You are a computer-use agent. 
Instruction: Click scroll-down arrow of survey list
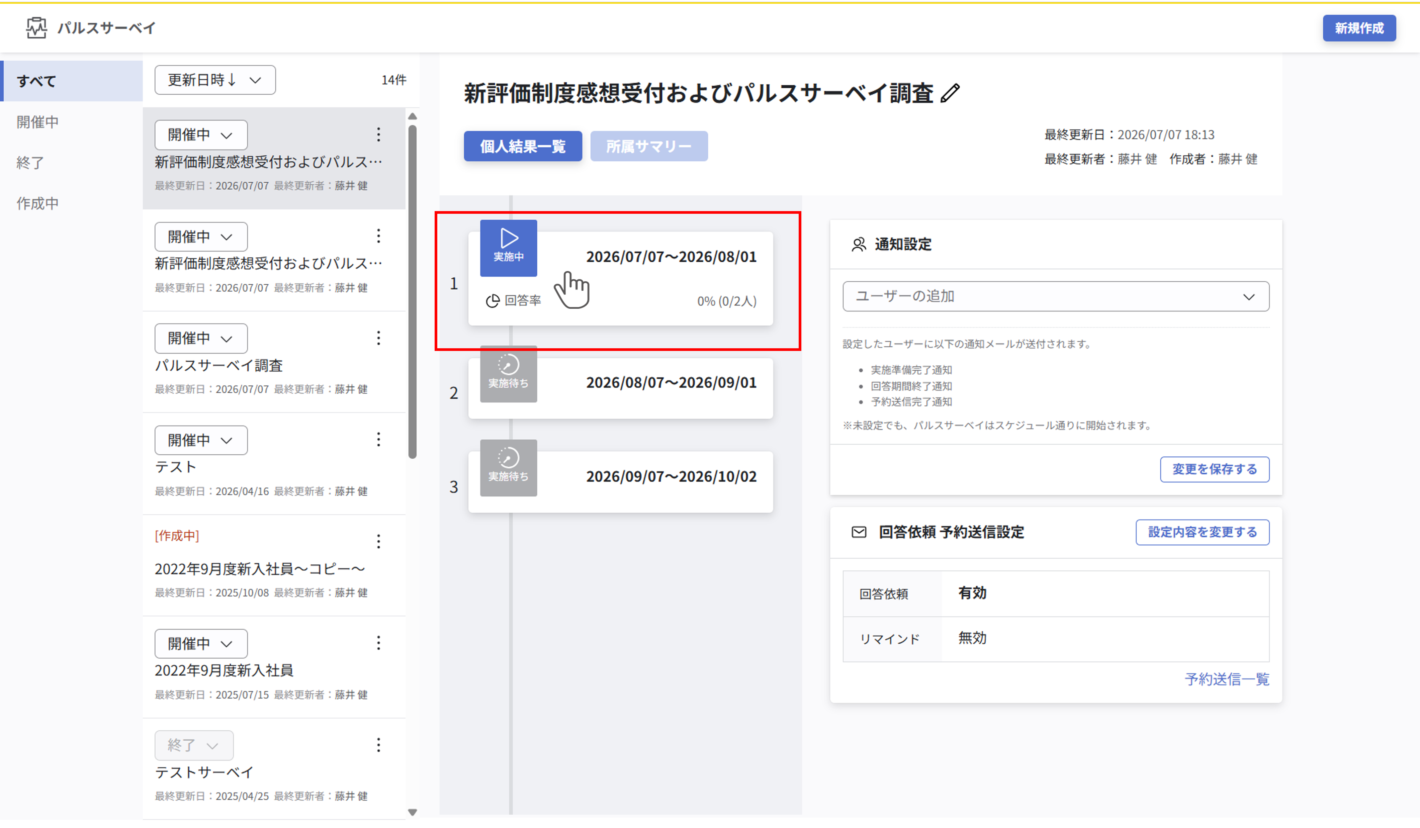tap(413, 812)
